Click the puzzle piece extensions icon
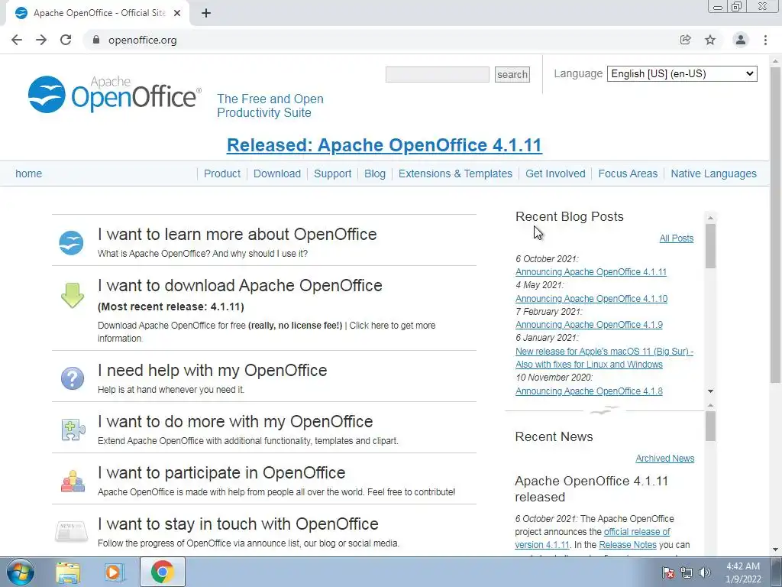Image resolution: width=782 pixels, height=587 pixels. [73, 430]
